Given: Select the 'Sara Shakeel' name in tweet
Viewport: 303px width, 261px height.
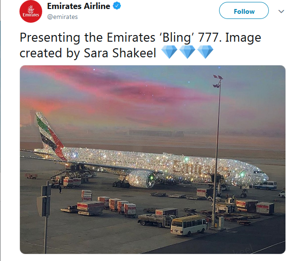Looking at the screenshot, I should click(120, 53).
